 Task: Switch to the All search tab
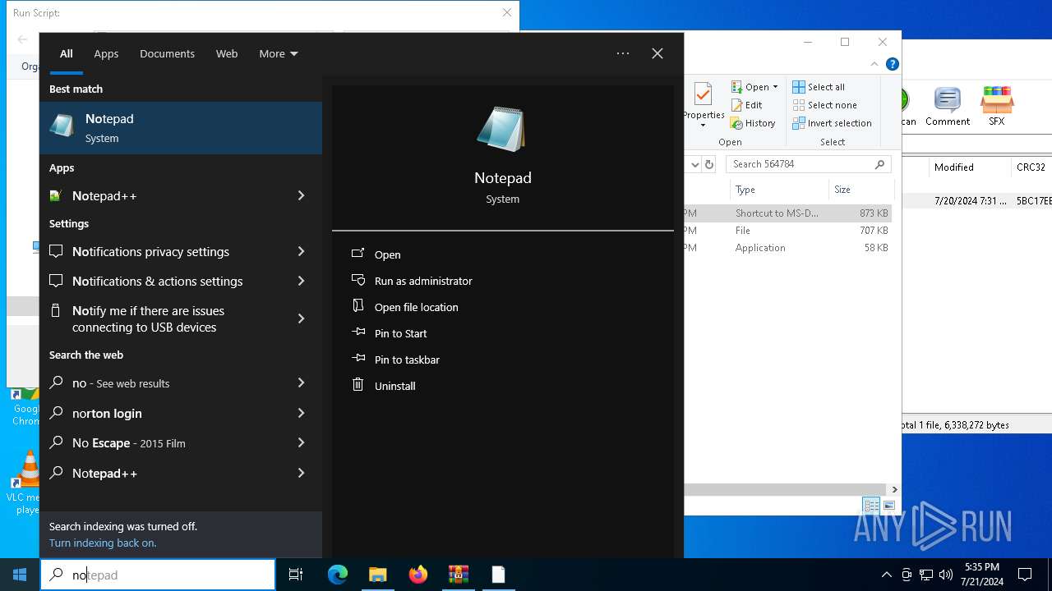(67, 53)
